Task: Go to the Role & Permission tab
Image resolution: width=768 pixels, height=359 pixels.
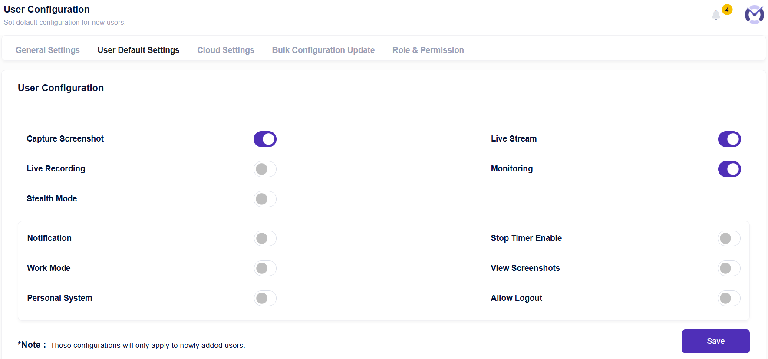Action: tap(428, 50)
